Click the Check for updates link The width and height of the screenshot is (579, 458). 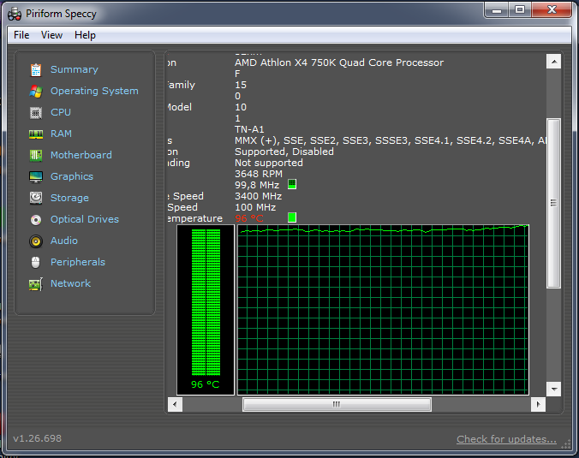pos(506,439)
